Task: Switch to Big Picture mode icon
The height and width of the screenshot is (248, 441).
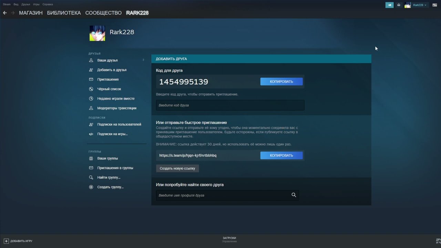Action: [435, 5]
